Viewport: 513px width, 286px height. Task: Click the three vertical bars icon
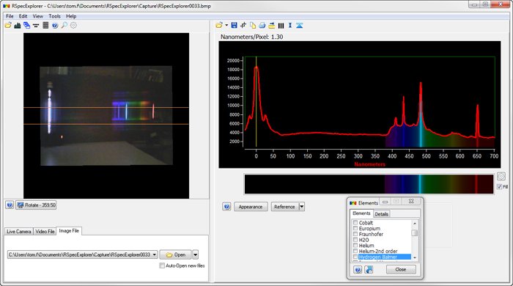point(281,25)
